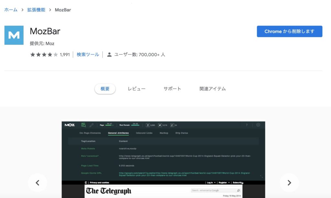Image resolution: width=331 pixels, height=198 pixels.
Task: Go to ホーム in the breadcrumb
Action: point(11,10)
